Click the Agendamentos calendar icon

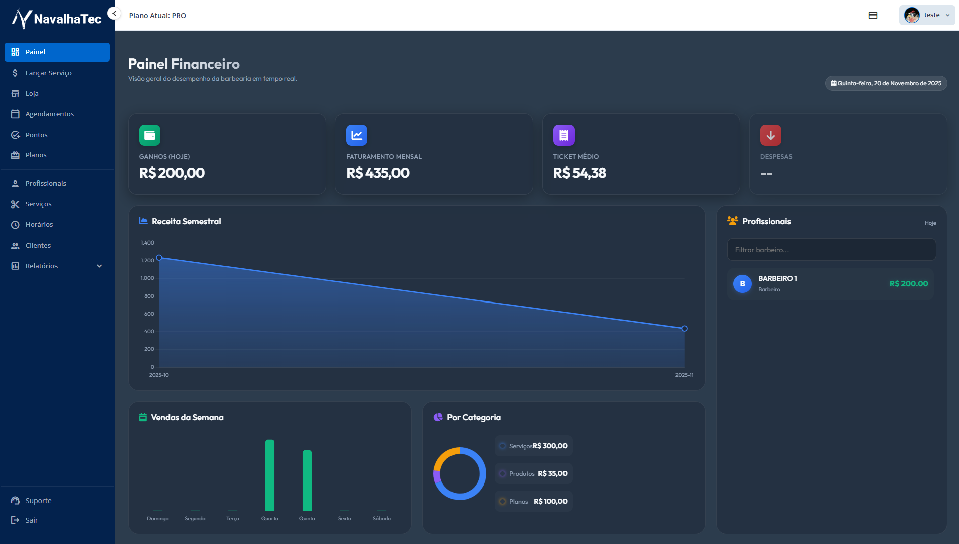(16, 114)
